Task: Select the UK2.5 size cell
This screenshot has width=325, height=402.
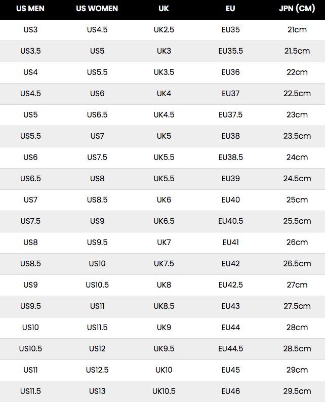Action: click(x=164, y=30)
